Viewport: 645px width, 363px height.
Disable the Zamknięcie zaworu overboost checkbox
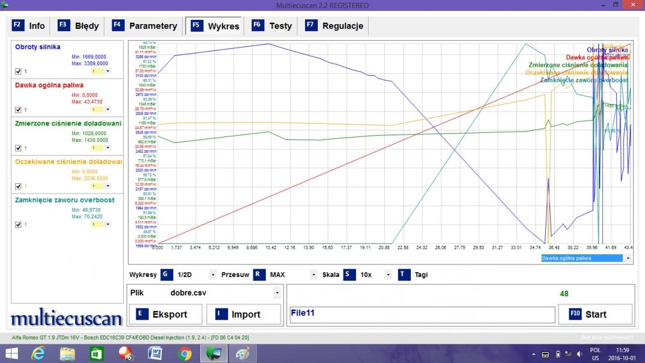17,224
